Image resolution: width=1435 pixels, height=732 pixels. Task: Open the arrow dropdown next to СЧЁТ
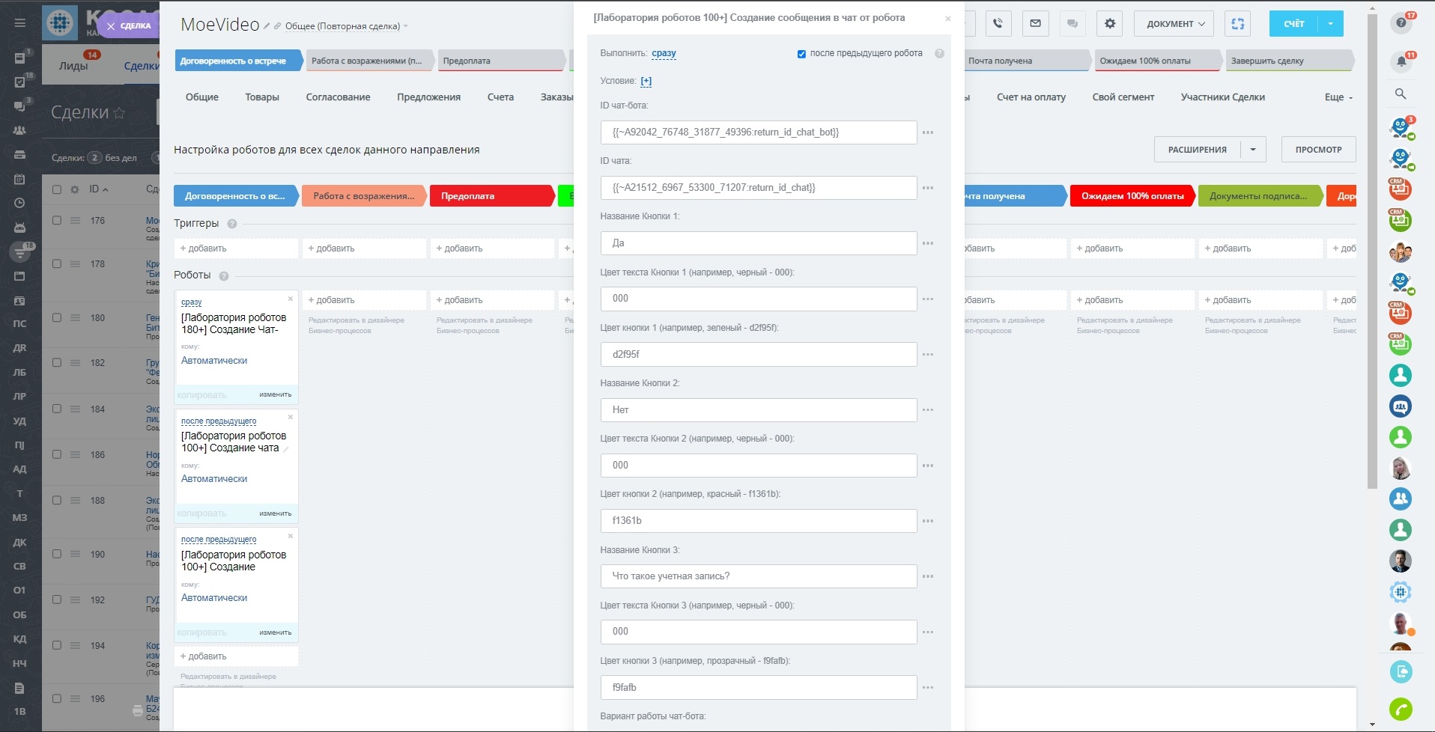tap(1331, 23)
